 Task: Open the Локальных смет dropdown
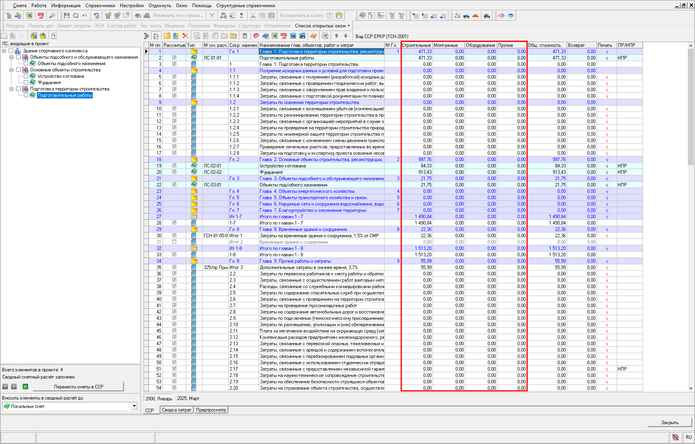[134, 406]
